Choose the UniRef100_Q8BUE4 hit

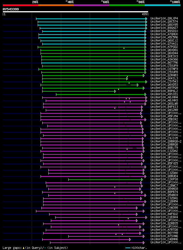pyautogui.click(x=164, y=176)
